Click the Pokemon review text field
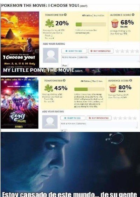Image resolution: width=140 pixels, height=197 pixels. pyautogui.click(x=100, y=59)
